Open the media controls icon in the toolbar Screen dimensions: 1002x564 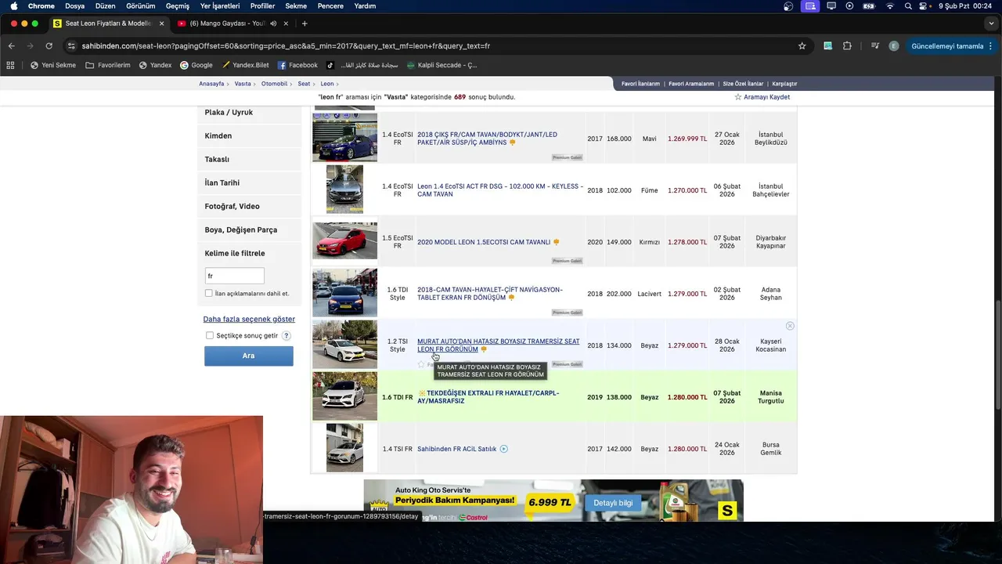pos(875,46)
